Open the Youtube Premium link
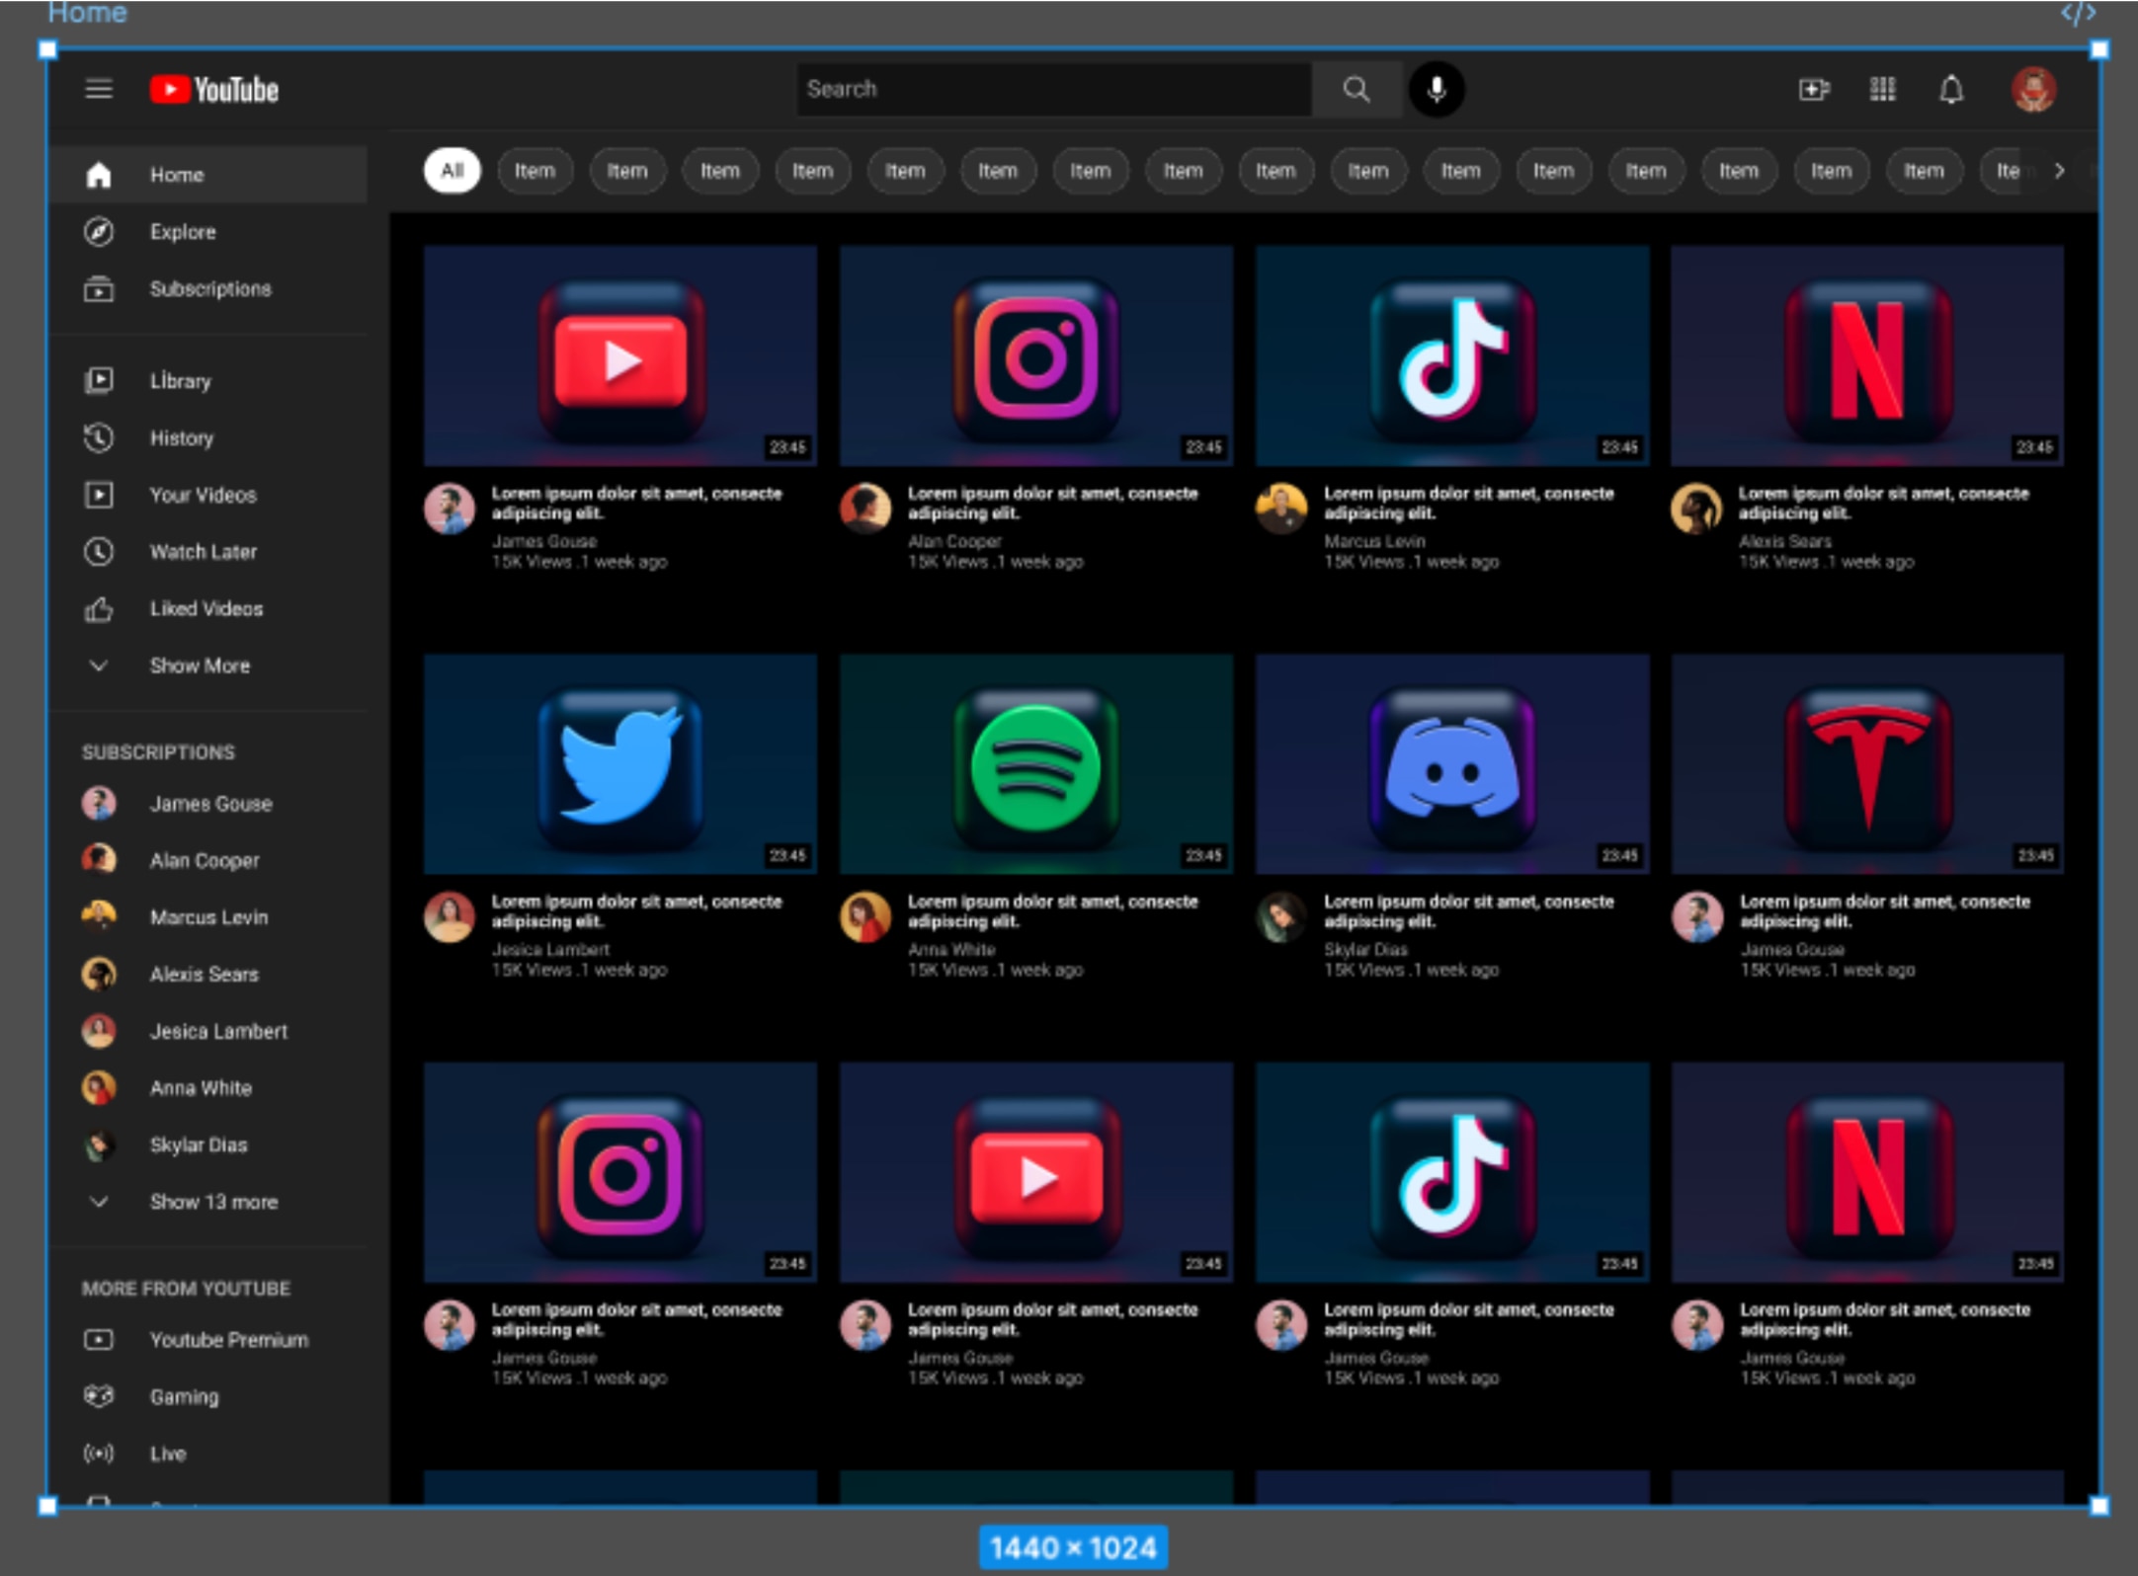Screen dimensions: 2138x1576 (228, 1340)
